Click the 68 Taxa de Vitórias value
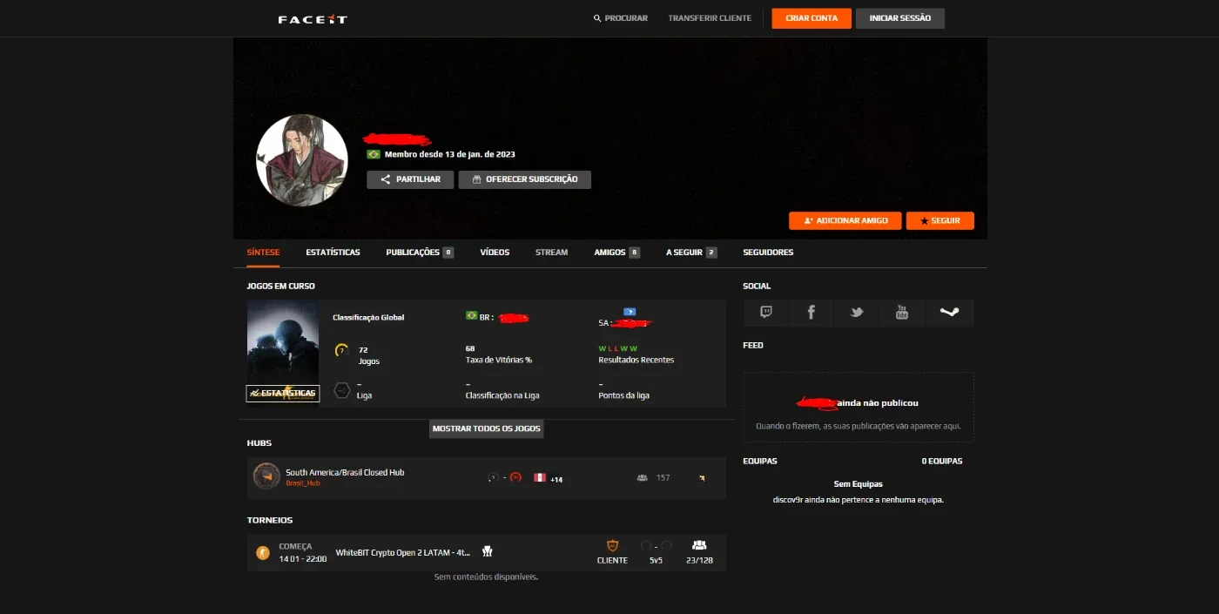 [470, 348]
